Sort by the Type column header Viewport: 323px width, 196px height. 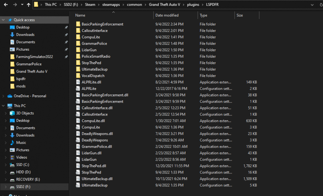(x=203, y=15)
